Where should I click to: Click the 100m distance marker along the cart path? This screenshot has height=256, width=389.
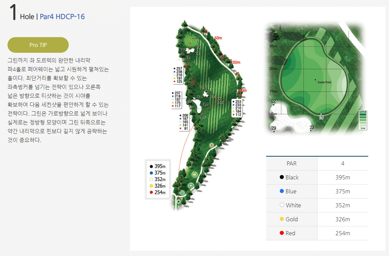235,63
